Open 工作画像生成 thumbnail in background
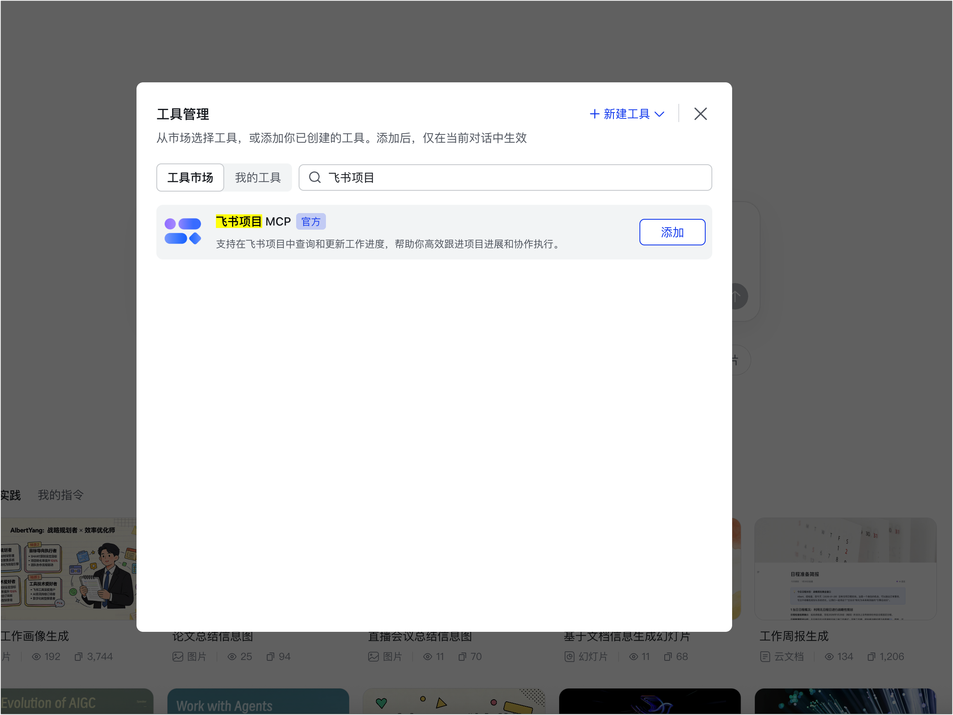The height and width of the screenshot is (715, 953). [x=68, y=569]
